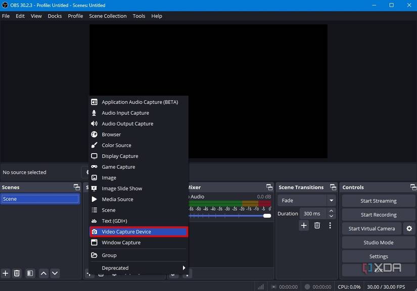The width and height of the screenshot is (417, 291).
Task: Pop out the Scenes dock icon
Action: (x=77, y=187)
